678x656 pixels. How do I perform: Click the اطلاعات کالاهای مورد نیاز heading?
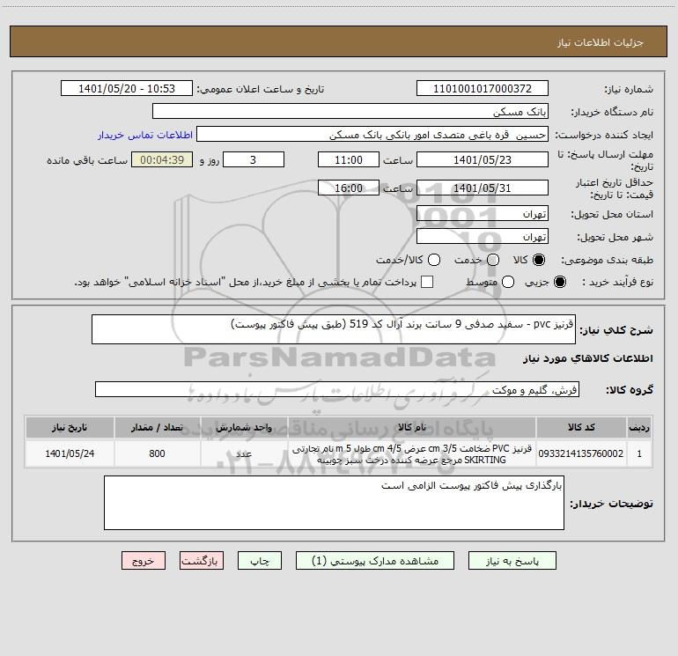pyautogui.click(x=588, y=358)
